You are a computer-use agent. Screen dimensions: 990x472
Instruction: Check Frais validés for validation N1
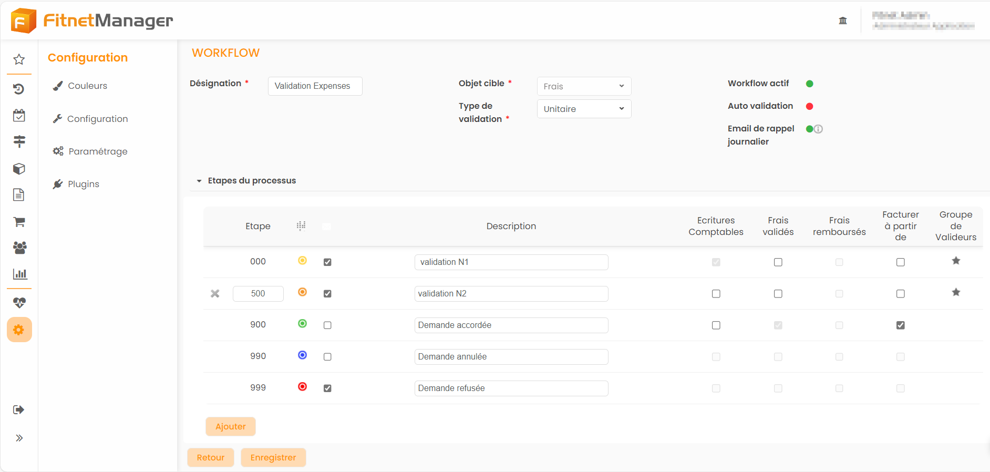tap(778, 262)
